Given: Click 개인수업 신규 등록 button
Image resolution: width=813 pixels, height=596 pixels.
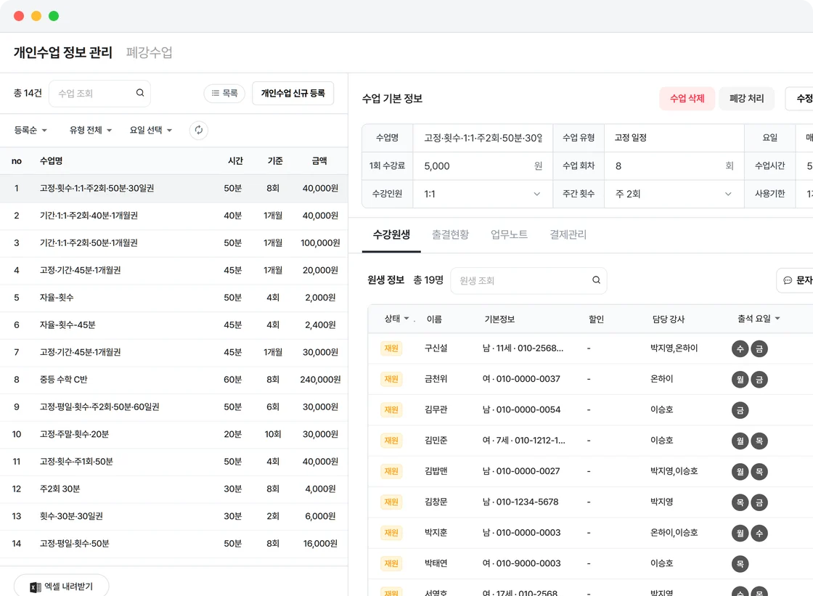Looking at the screenshot, I should click(x=293, y=94).
